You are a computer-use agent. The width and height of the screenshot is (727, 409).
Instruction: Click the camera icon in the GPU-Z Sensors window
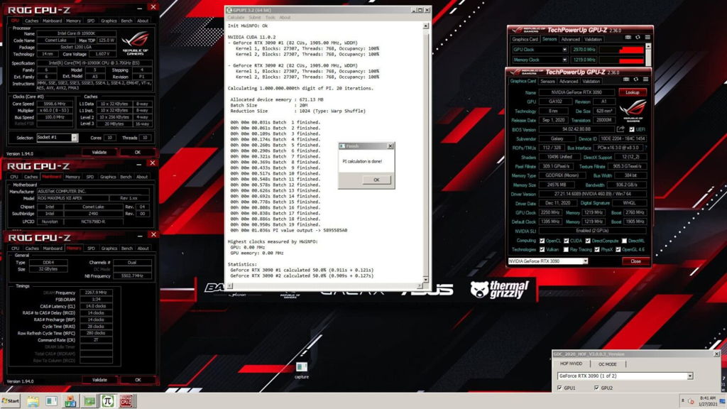(x=628, y=37)
